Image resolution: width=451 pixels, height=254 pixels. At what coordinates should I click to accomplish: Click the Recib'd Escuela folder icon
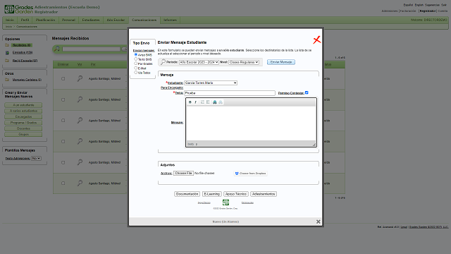coord(7,61)
